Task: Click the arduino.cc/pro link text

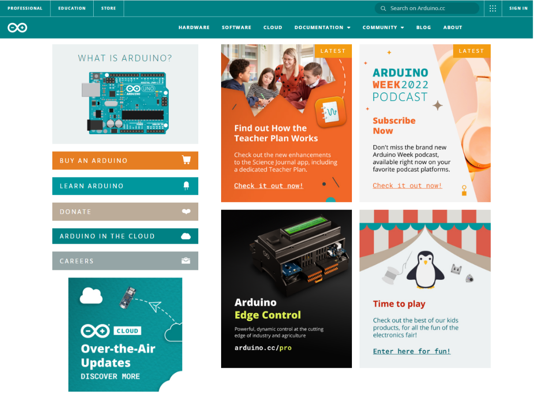Action: pos(263,348)
